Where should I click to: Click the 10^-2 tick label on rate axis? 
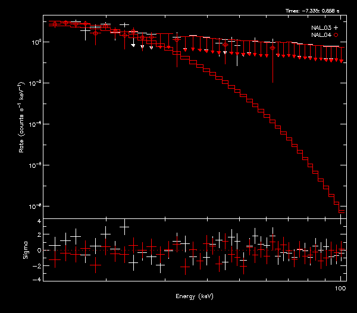35,83
